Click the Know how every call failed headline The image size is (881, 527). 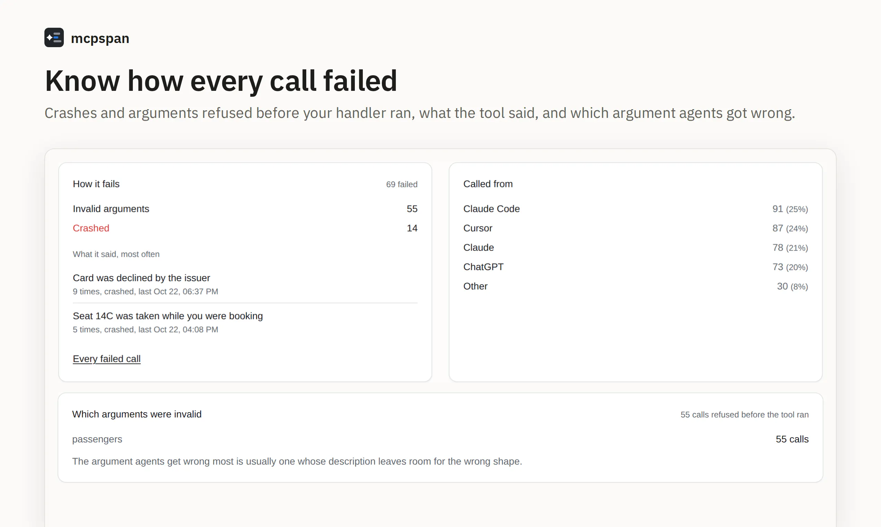click(221, 81)
